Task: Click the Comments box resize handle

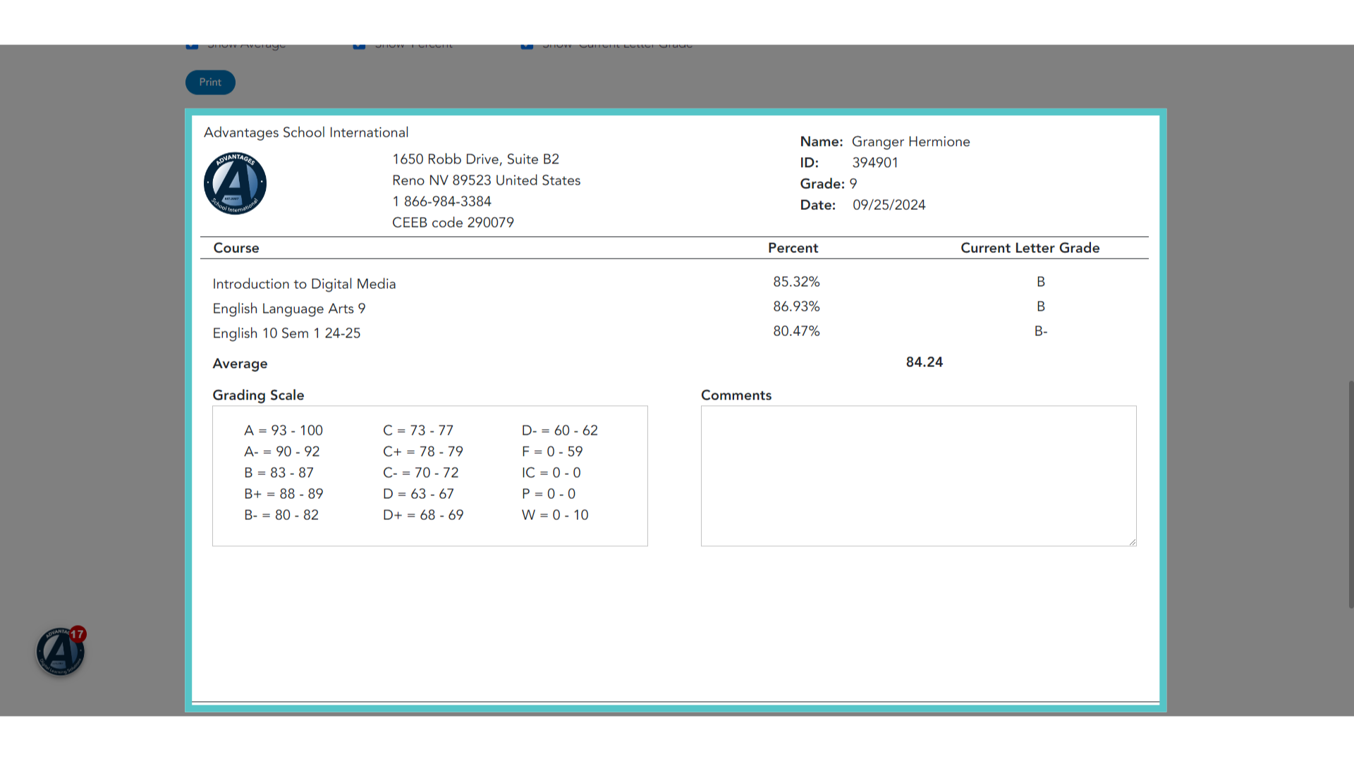Action: pyautogui.click(x=1132, y=542)
